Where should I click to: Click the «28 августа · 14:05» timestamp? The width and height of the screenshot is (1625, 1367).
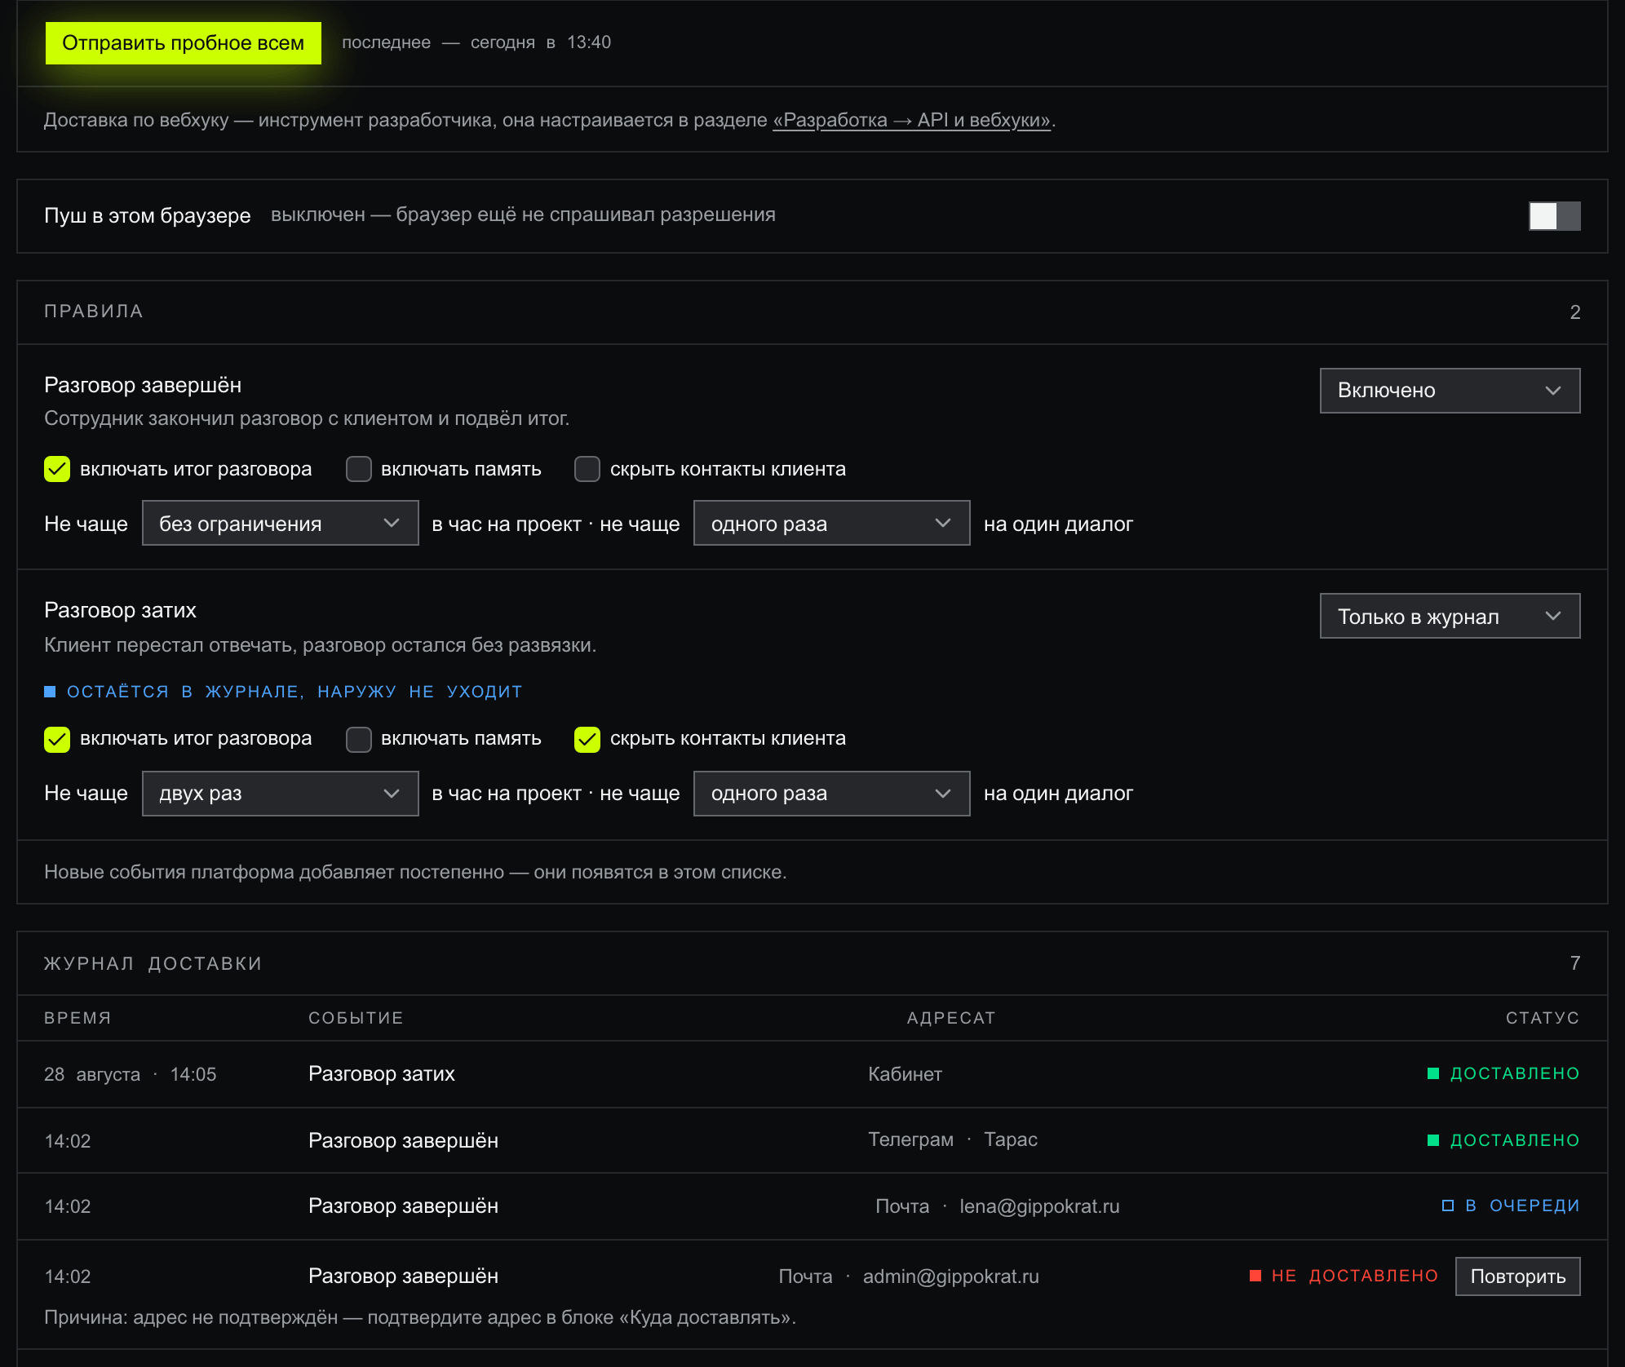(x=131, y=1074)
